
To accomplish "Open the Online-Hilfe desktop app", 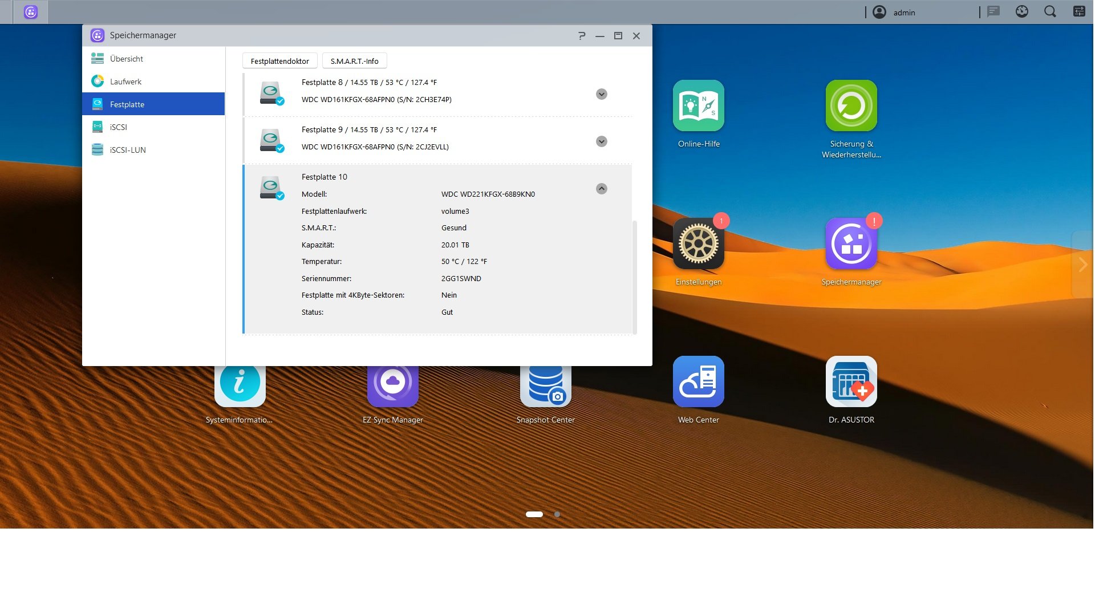I will pos(699,105).
